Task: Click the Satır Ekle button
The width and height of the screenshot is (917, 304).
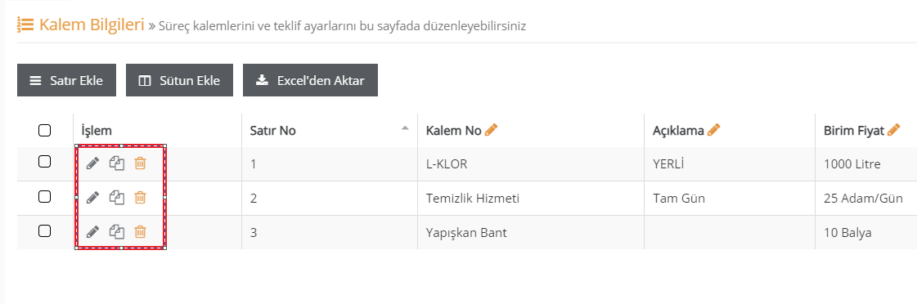Action: coord(67,80)
